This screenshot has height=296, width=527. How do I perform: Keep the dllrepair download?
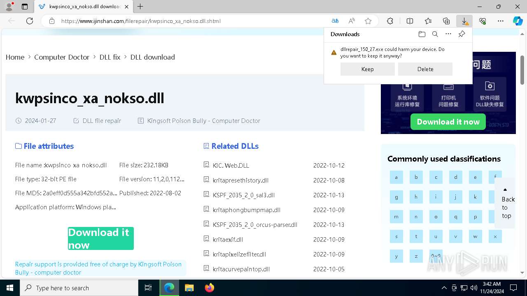(368, 69)
